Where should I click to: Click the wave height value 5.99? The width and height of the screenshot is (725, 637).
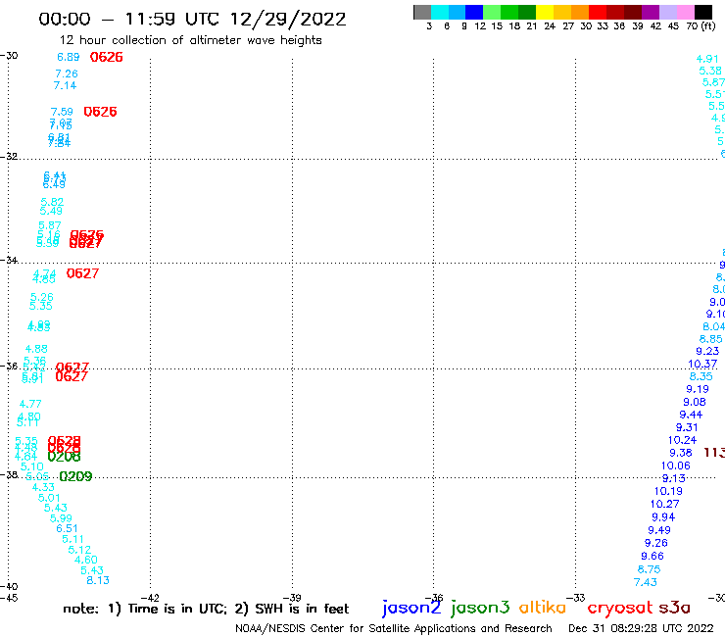click(x=61, y=518)
